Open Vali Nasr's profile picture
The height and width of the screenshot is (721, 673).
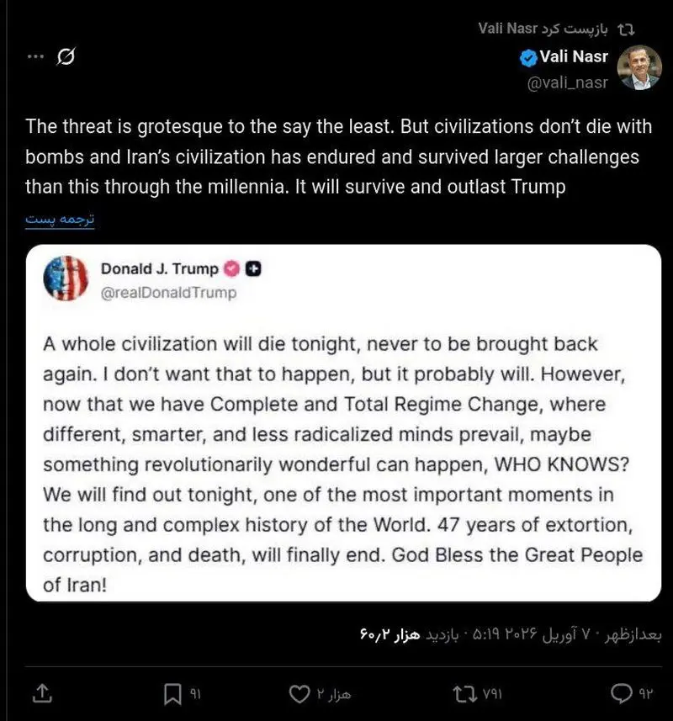pyautogui.click(x=639, y=67)
